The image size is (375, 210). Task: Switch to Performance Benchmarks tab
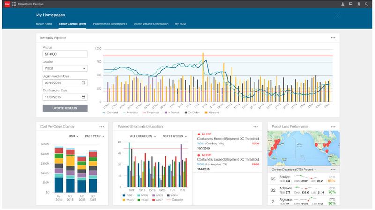point(110,23)
